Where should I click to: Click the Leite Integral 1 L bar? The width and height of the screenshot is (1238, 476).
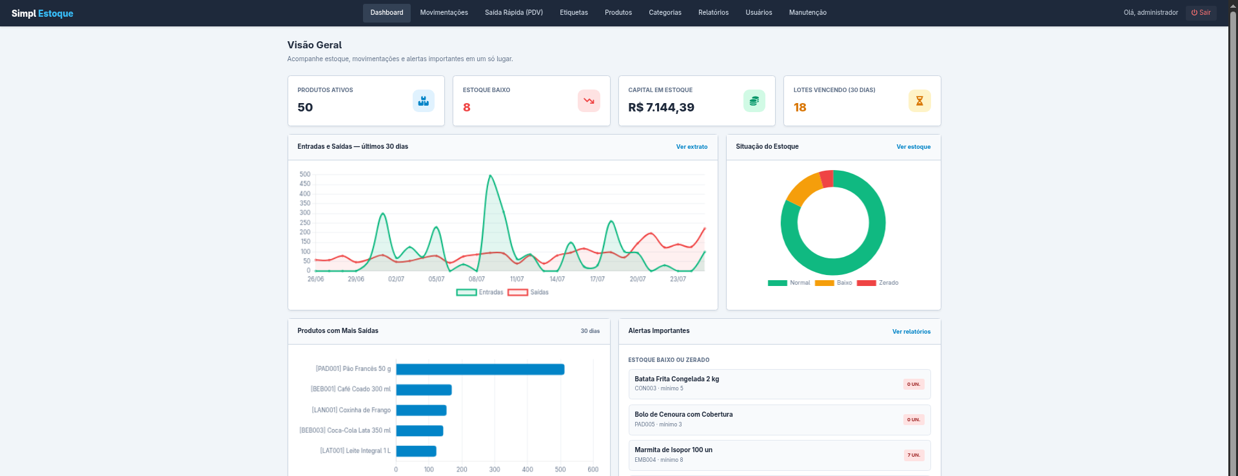tap(417, 451)
